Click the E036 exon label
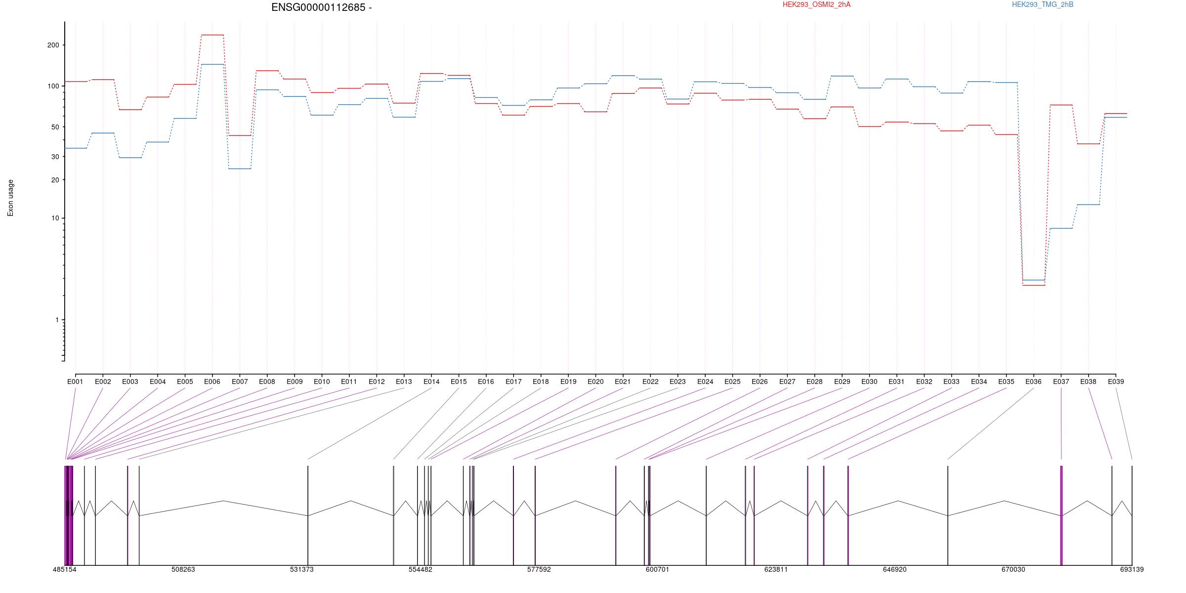1186x593 pixels. pyautogui.click(x=1033, y=381)
